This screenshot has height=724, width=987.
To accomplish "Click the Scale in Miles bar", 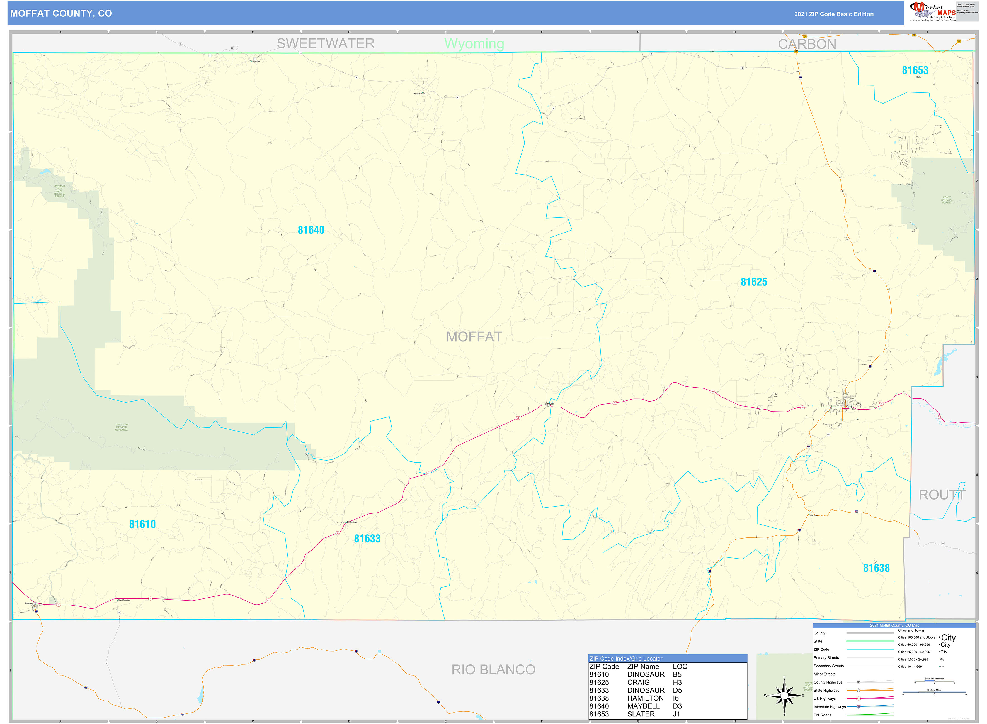I will pos(934,693).
